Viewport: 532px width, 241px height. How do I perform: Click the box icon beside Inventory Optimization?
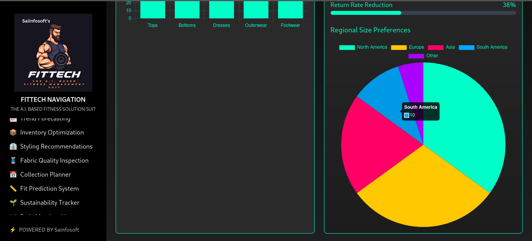coord(13,133)
